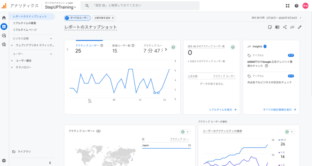This screenshot has width=312, height=166.
Task: Show next metric with right arrow
Action: click(166, 49)
